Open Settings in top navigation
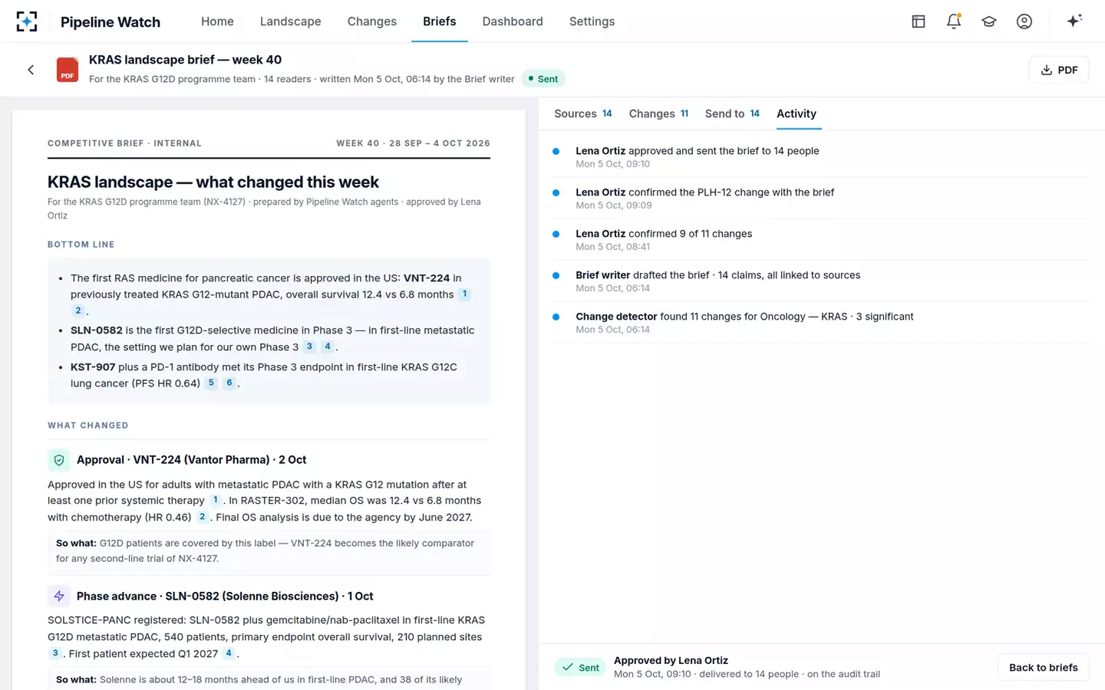The height and width of the screenshot is (690, 1105). coord(592,21)
